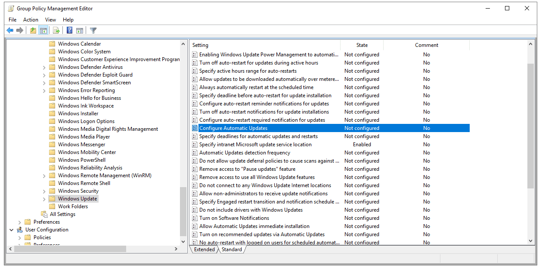Click the Forward arrow toolbar icon

pos(20,30)
